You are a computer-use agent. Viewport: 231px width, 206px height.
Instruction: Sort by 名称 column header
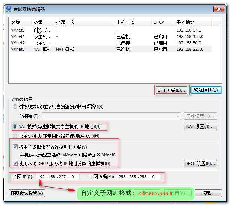[20, 22]
